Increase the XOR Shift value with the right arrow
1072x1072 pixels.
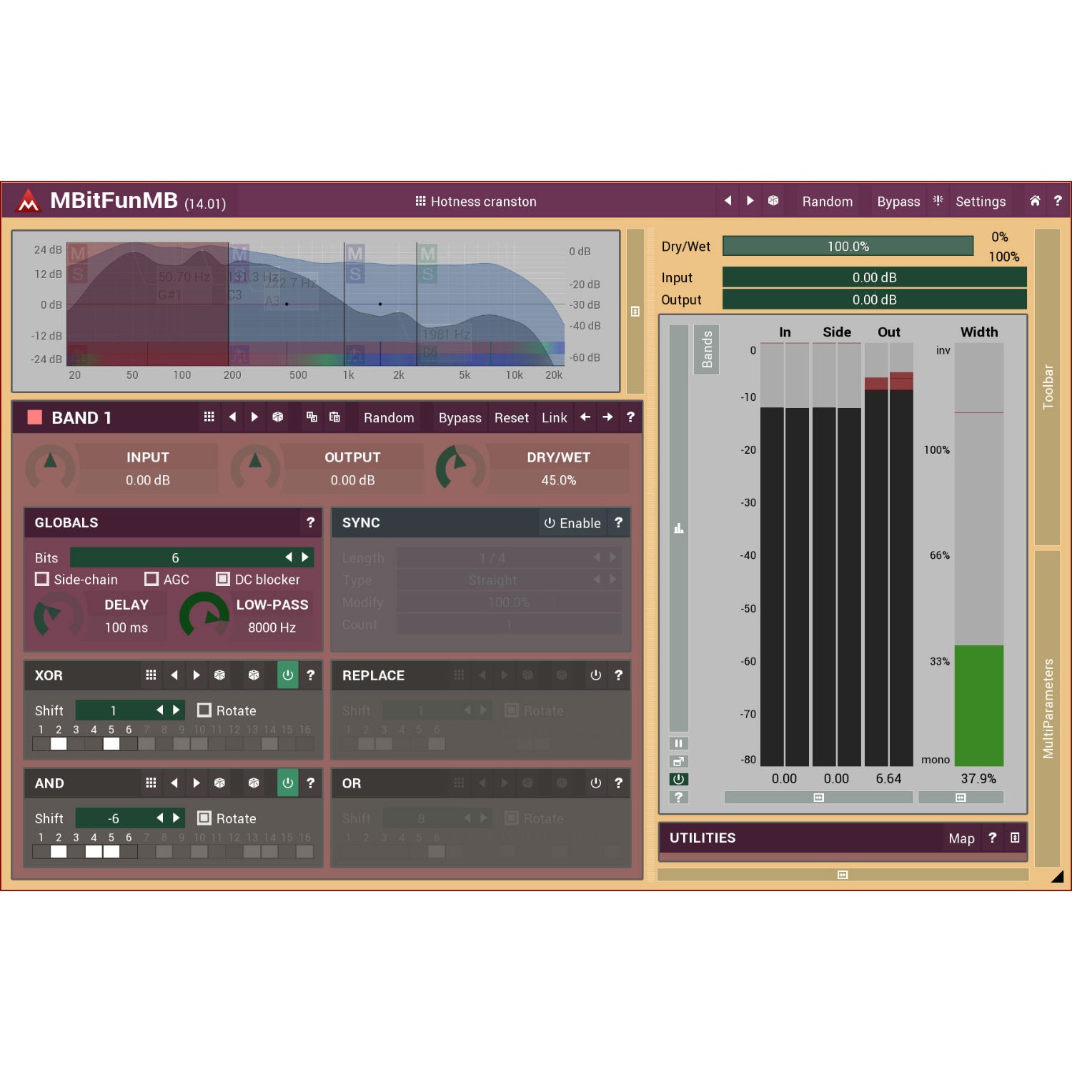coord(177,710)
